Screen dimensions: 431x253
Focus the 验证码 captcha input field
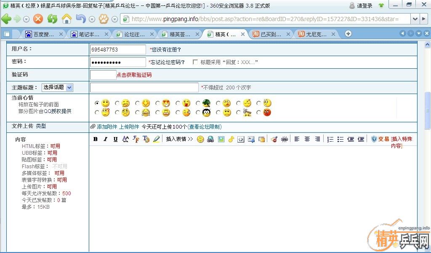pos(103,75)
